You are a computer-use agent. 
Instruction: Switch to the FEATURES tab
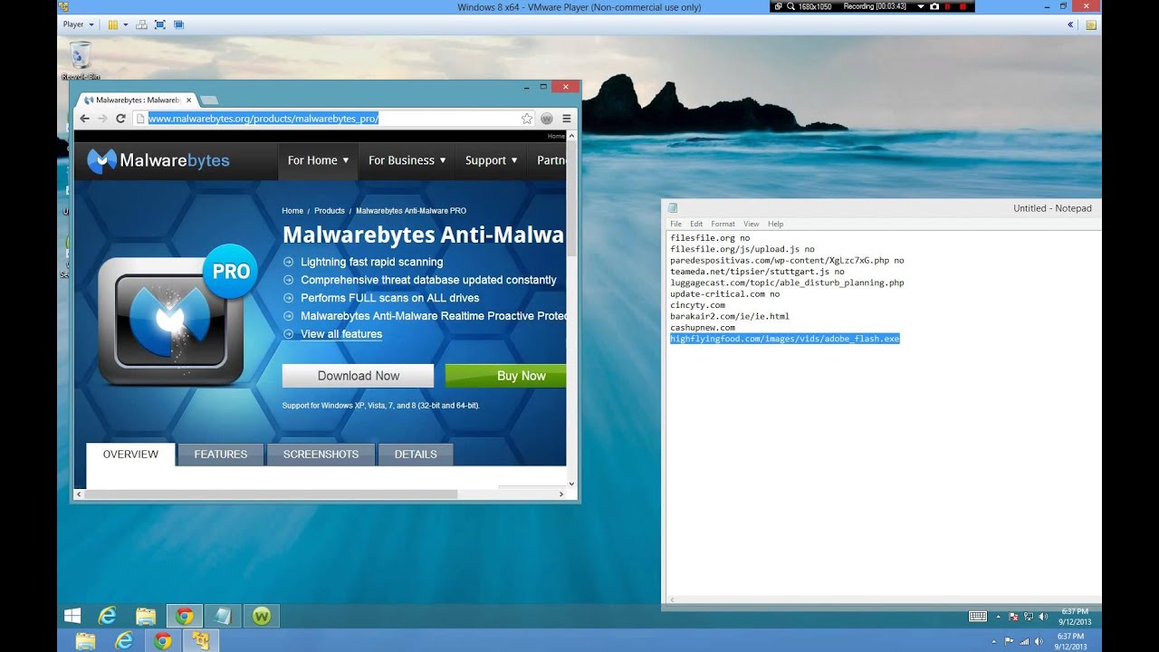pyautogui.click(x=220, y=455)
